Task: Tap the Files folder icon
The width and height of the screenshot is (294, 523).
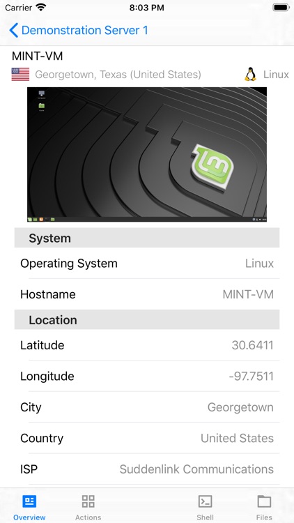Action: [264, 501]
